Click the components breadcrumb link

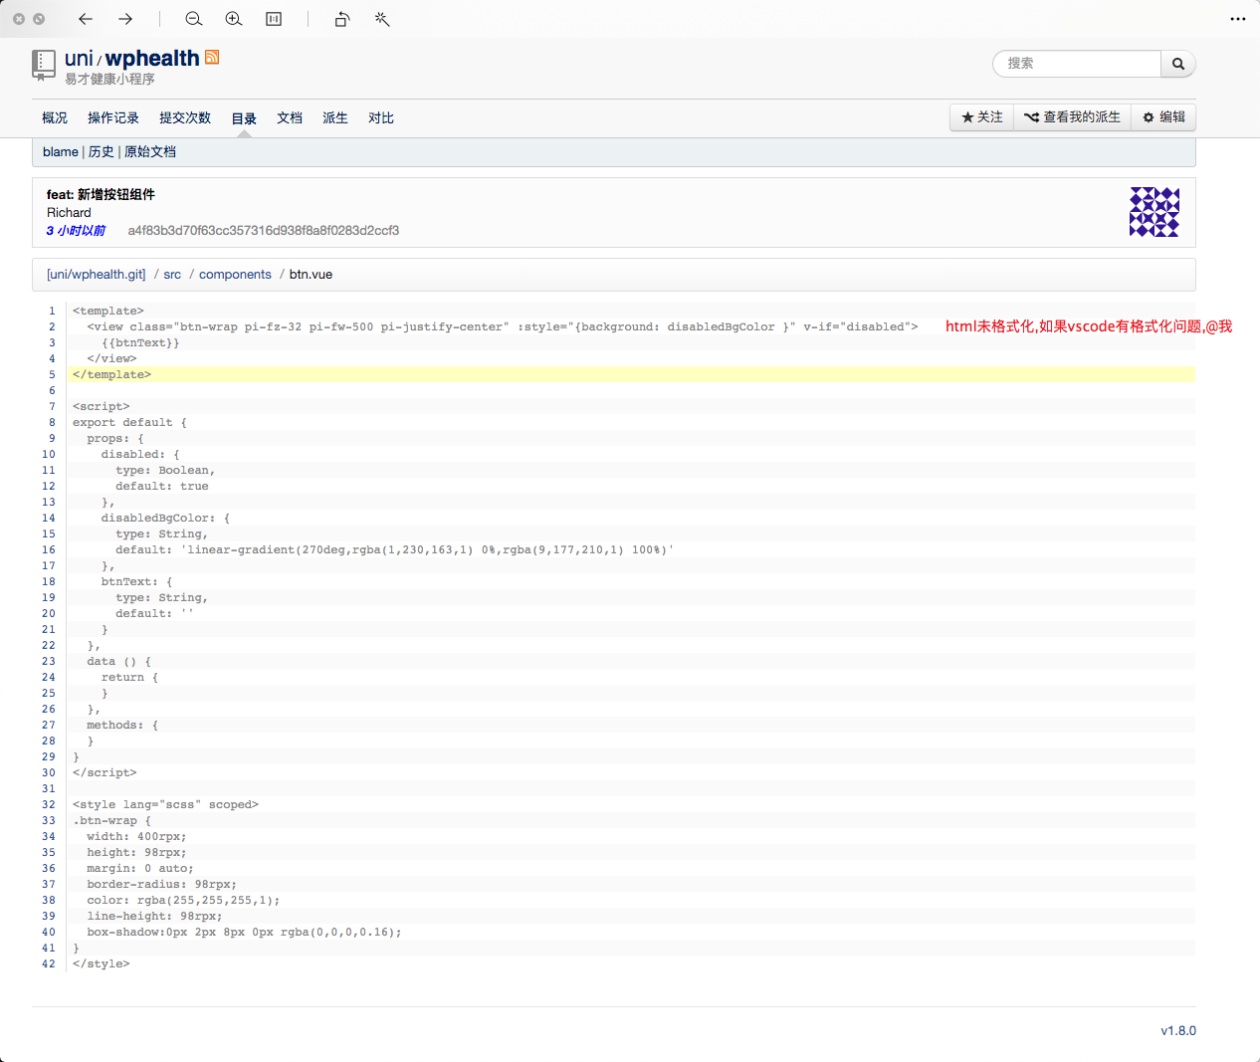point(235,275)
